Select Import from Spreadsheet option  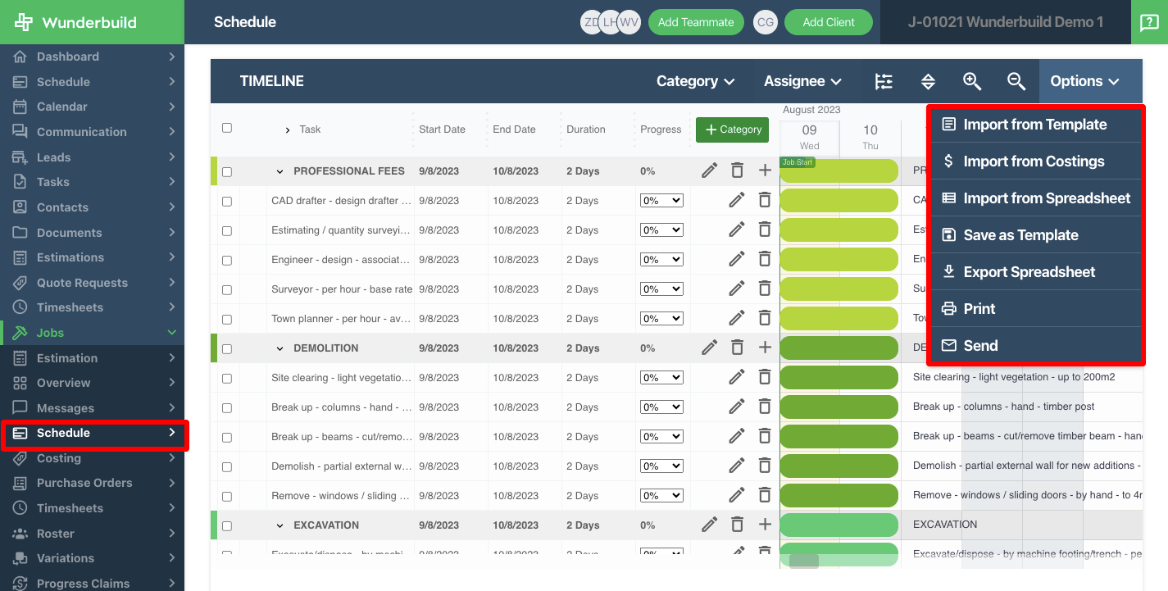1036,198
